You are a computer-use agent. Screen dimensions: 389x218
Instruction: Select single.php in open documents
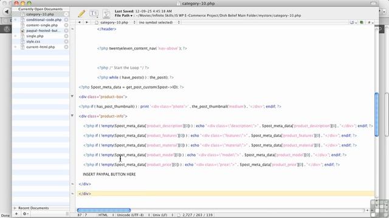coord(35,36)
